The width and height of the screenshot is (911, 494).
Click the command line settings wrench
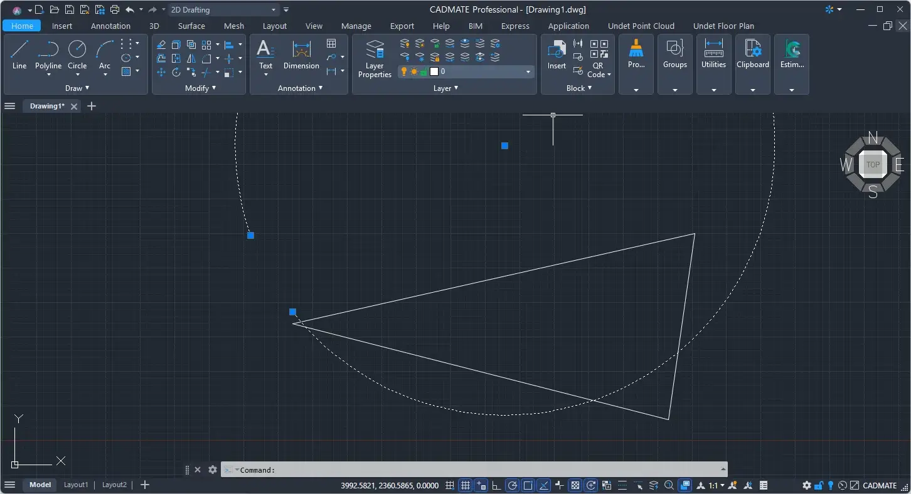[x=213, y=470]
